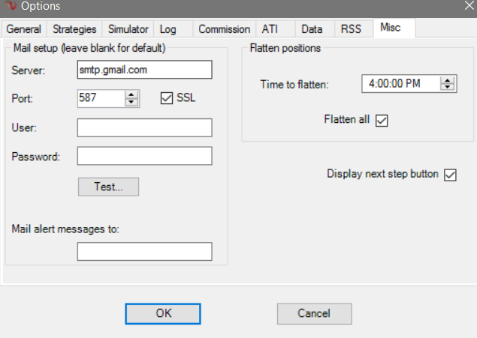This screenshot has height=338, width=477.
Task: Click into the Password field
Action: click(x=144, y=156)
